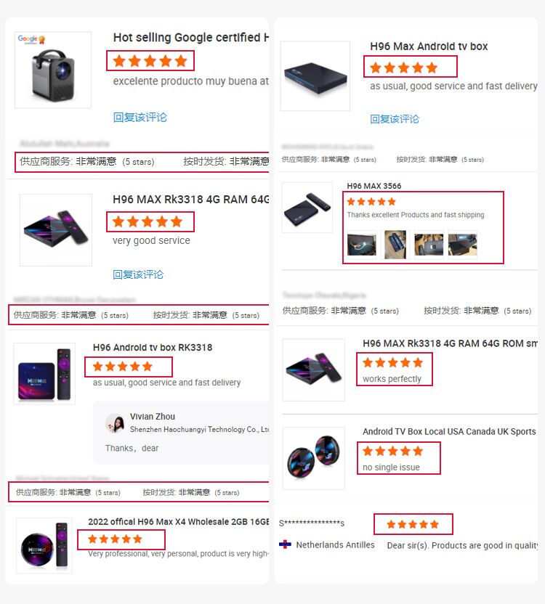
Task: Click the Google certified projector product image
Action: pos(53,70)
